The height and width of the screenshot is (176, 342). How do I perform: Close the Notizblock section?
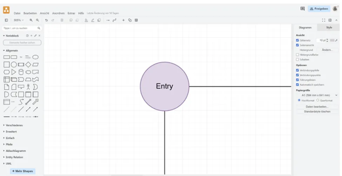tap(40, 35)
